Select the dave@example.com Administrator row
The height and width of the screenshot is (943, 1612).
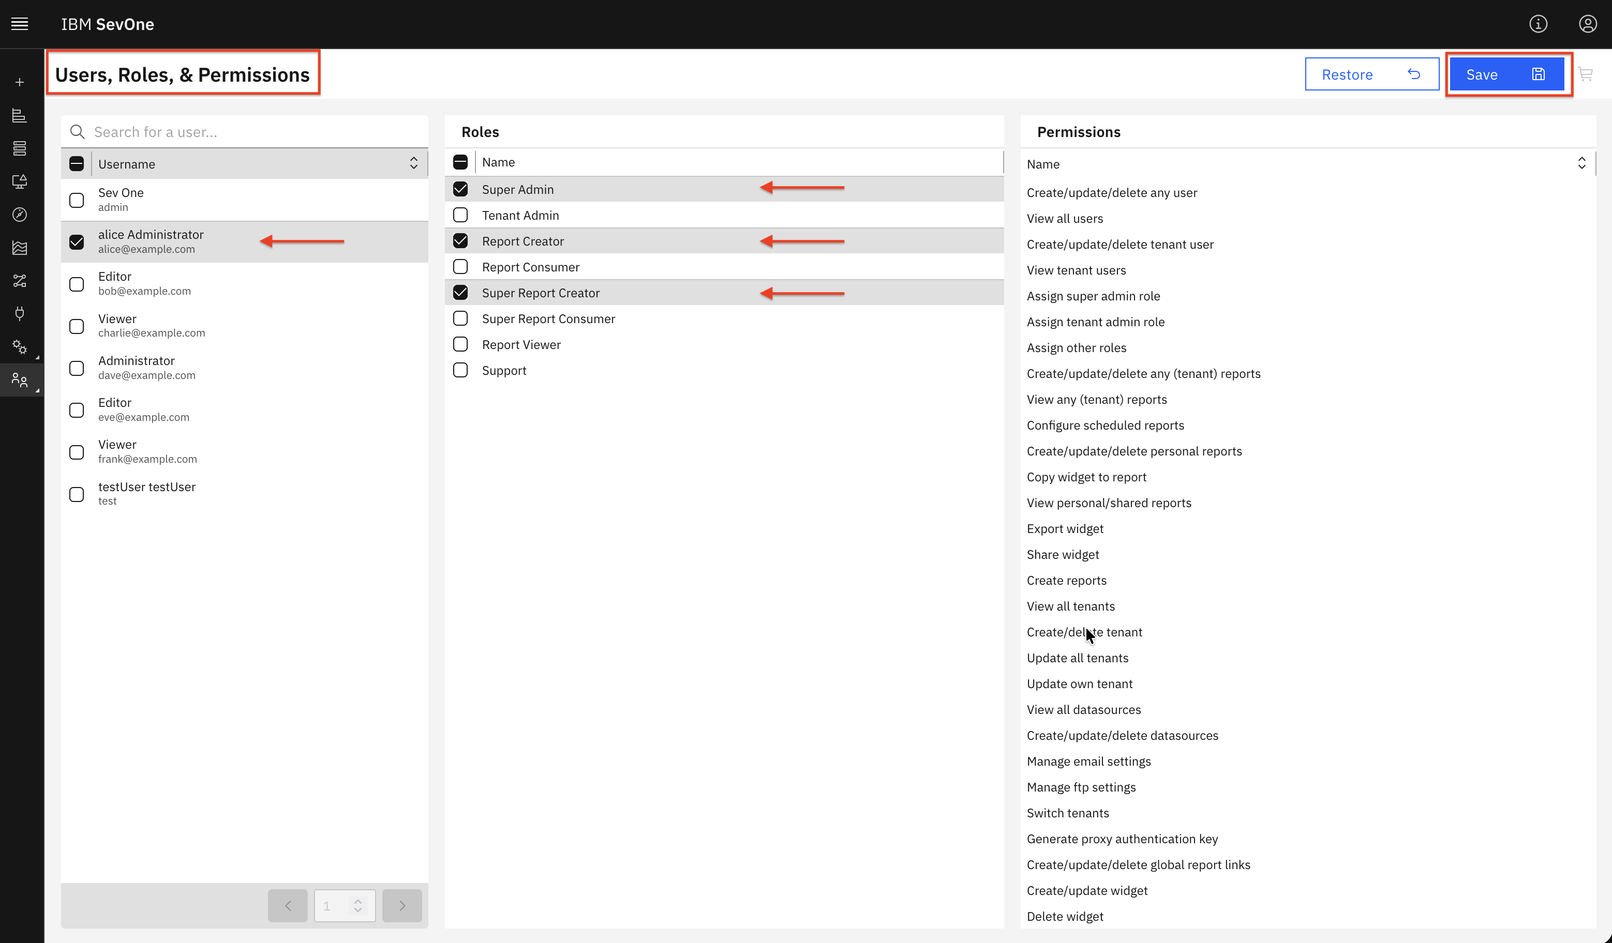(x=244, y=368)
